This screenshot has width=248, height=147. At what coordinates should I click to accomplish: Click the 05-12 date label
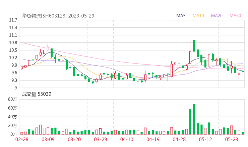tap(205, 139)
